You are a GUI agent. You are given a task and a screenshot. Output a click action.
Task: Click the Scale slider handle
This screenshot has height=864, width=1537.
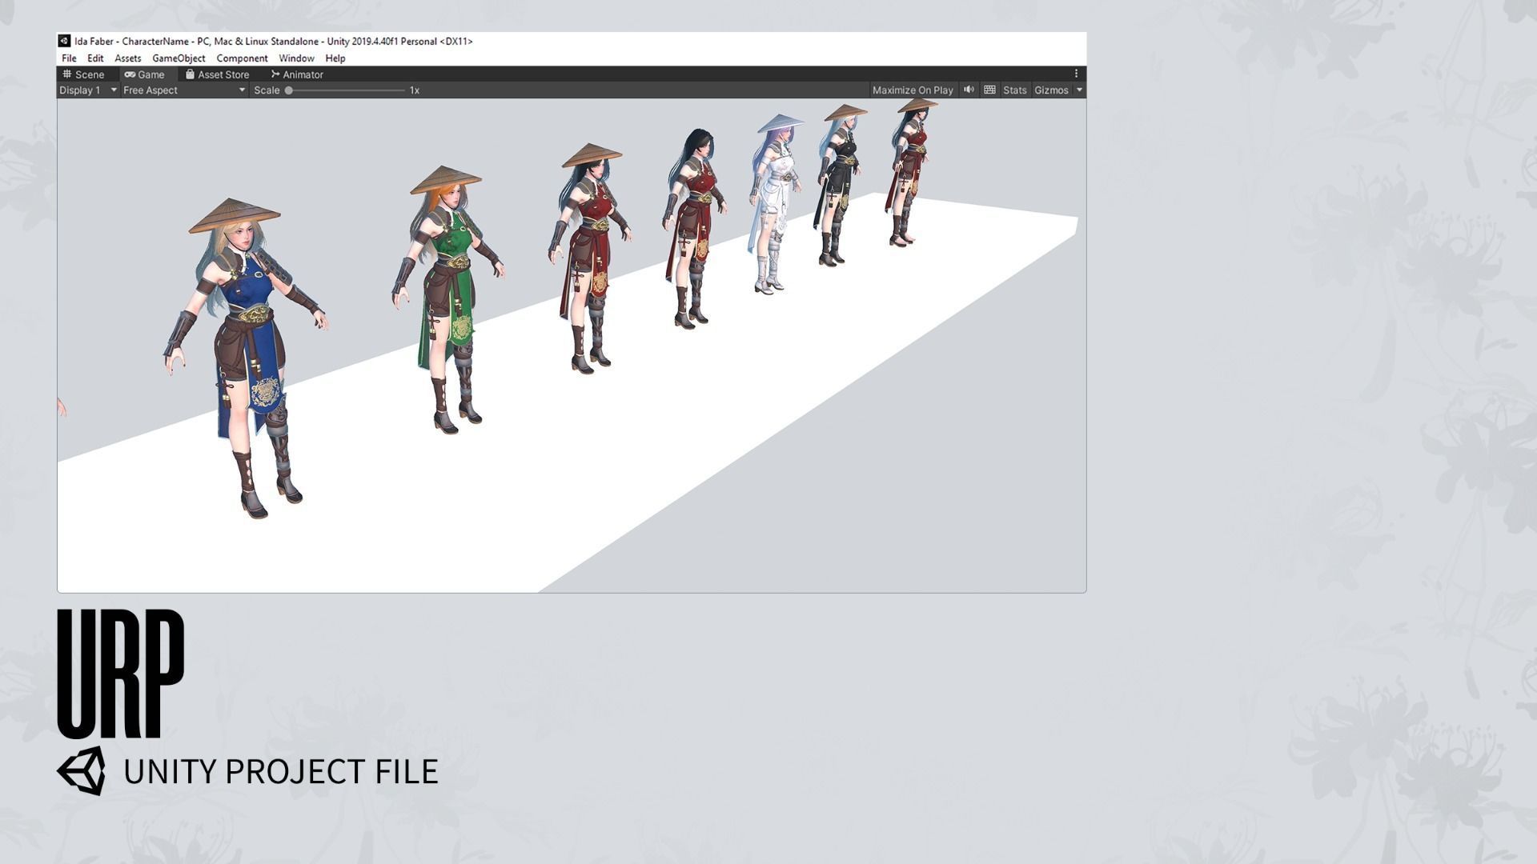[289, 90]
